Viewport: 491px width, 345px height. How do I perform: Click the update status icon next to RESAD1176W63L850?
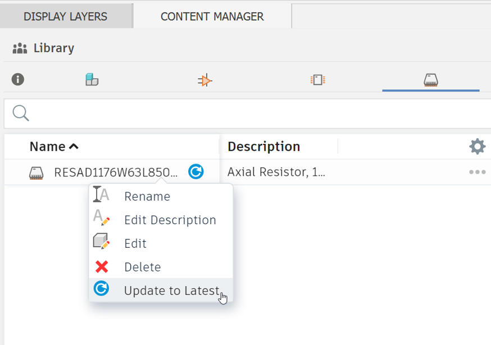pos(196,171)
